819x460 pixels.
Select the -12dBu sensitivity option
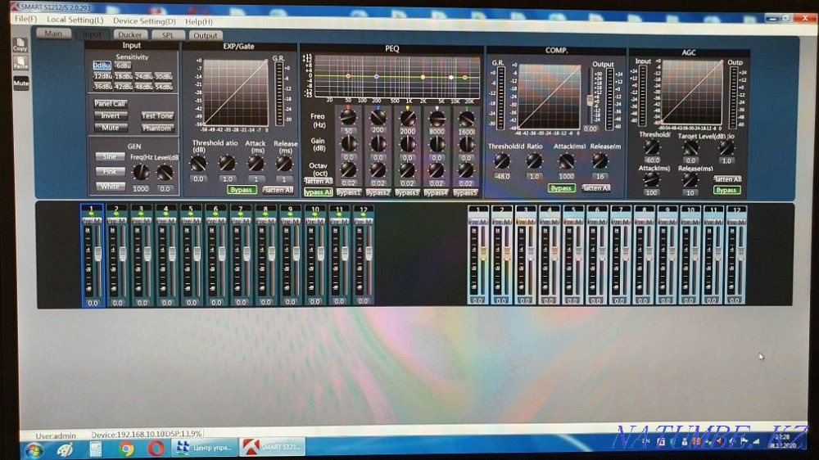coord(102,76)
